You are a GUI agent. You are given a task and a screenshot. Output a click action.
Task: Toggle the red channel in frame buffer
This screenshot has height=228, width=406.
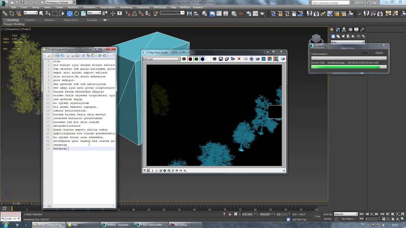[x=190, y=59]
